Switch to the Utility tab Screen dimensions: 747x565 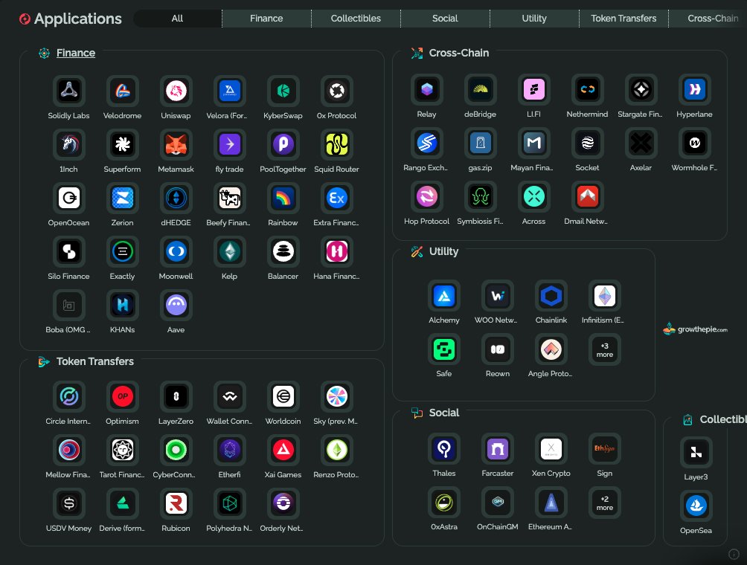click(x=534, y=18)
